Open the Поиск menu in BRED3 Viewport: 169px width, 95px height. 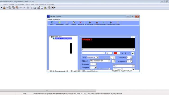point(11,4)
